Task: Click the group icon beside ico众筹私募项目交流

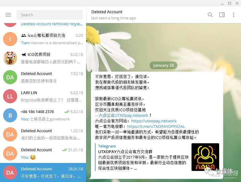Action: pyautogui.click(x=23, y=36)
